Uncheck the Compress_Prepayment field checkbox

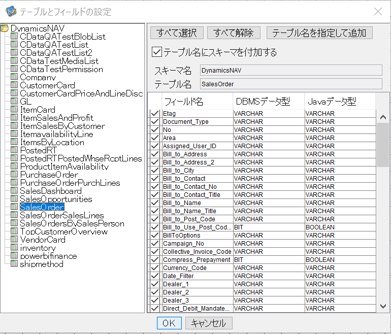[155, 260]
